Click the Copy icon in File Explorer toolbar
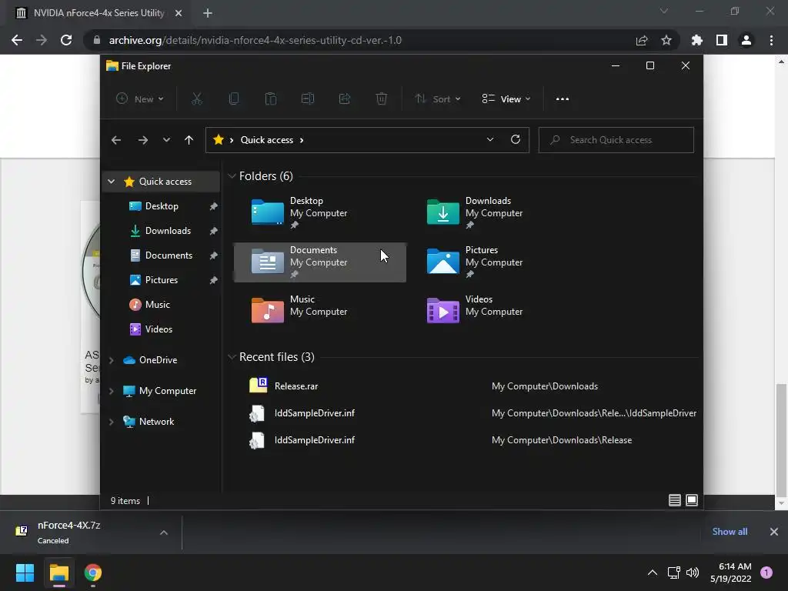Viewport: 788px width, 591px height. [x=234, y=99]
